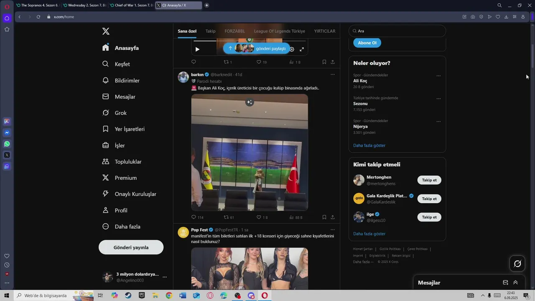Viewport: 535px width, 301px height.
Task: Open WhatsApp in Opera sidebar
Action: [7, 144]
